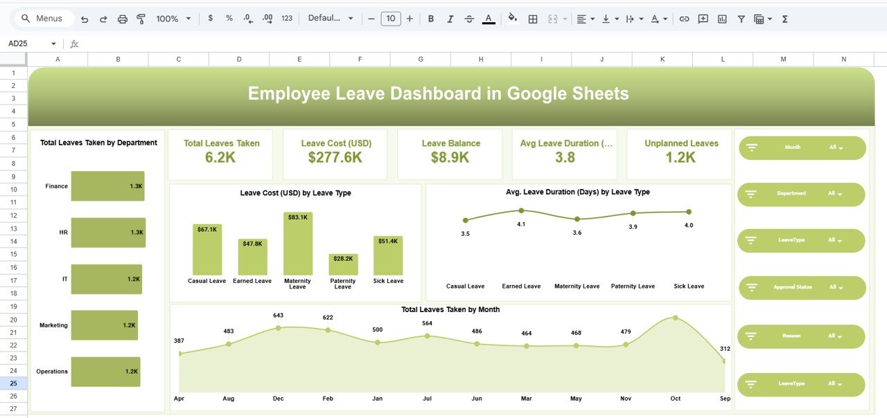Screen dimensions: 887x418
Task: Open the Approval Status slicer
Action: point(841,287)
